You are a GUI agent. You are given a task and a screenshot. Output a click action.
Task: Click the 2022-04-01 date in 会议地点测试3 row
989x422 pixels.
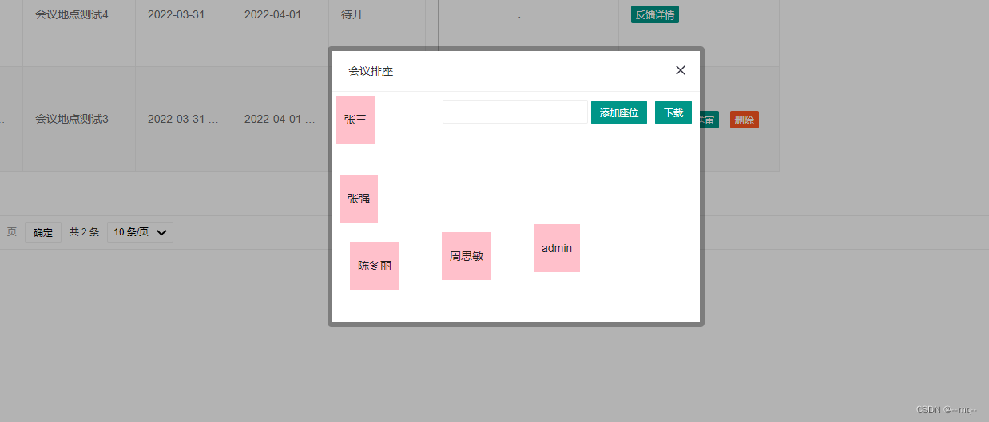point(280,119)
